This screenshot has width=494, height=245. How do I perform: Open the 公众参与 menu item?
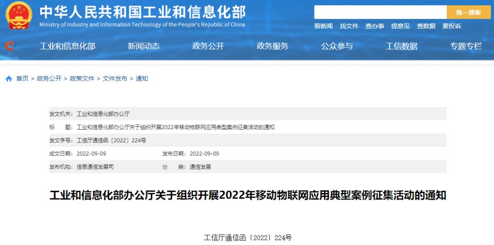click(x=337, y=46)
